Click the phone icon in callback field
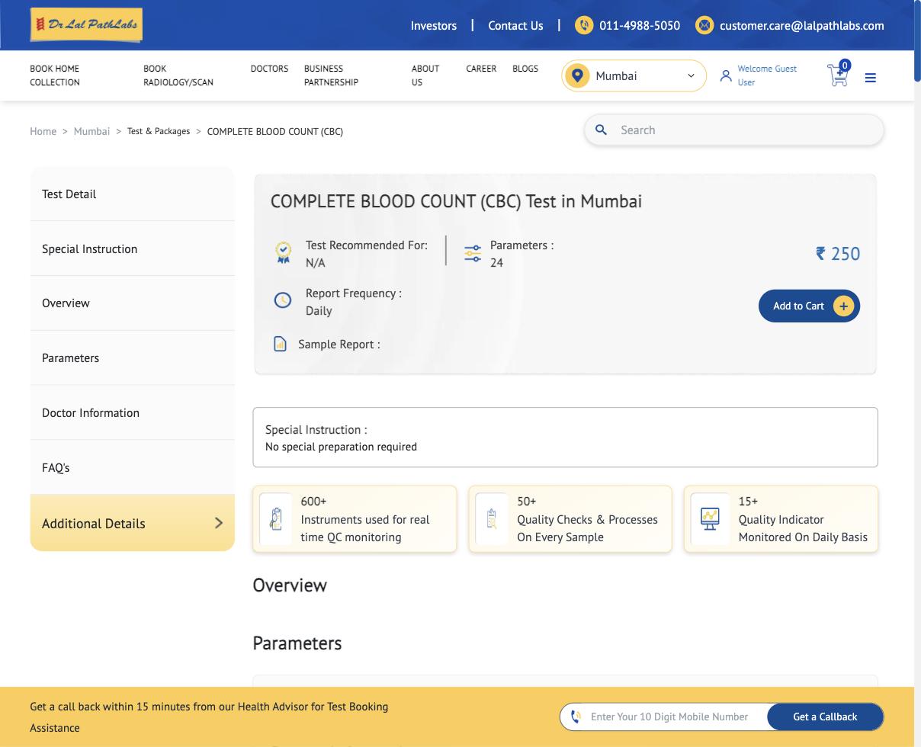The height and width of the screenshot is (747, 921). (x=576, y=717)
